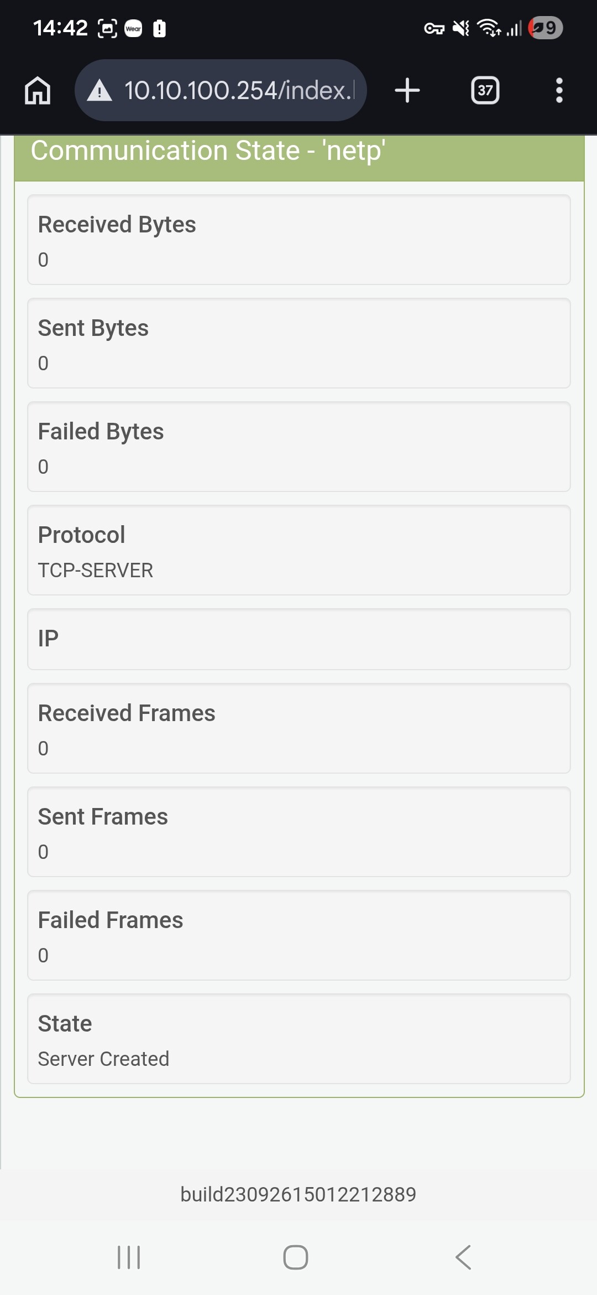The image size is (597, 1295).
Task: Tap the Communication State 'netp' header
Action: (298, 152)
